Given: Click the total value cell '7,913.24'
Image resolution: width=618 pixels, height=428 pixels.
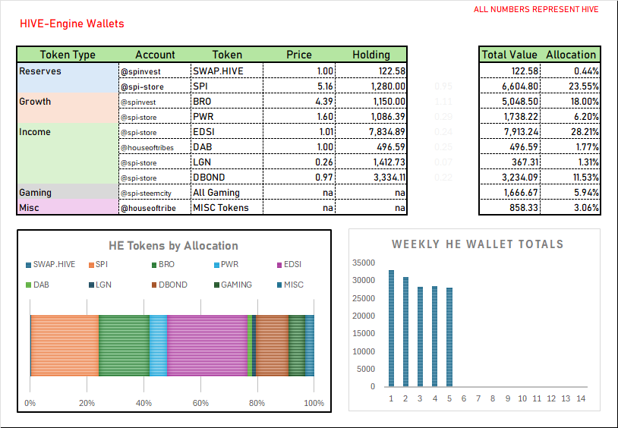Looking at the screenshot, I should (x=509, y=131).
